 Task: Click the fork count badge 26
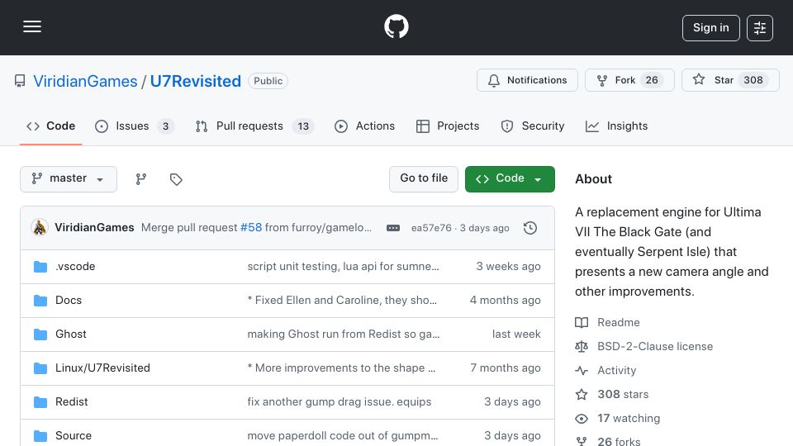point(652,80)
